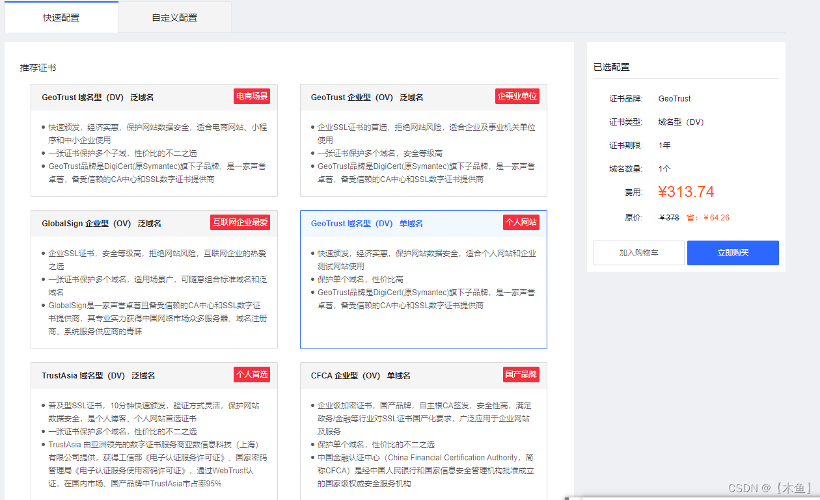Image resolution: width=820 pixels, height=500 pixels.
Task: Click the red 企事业单位 badge
Action: point(517,96)
